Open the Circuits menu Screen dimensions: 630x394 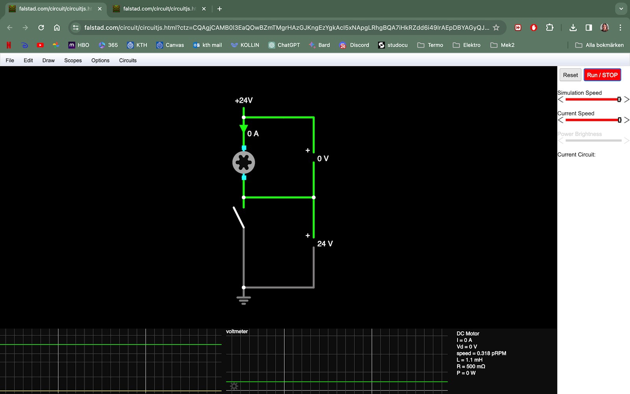pyautogui.click(x=128, y=60)
